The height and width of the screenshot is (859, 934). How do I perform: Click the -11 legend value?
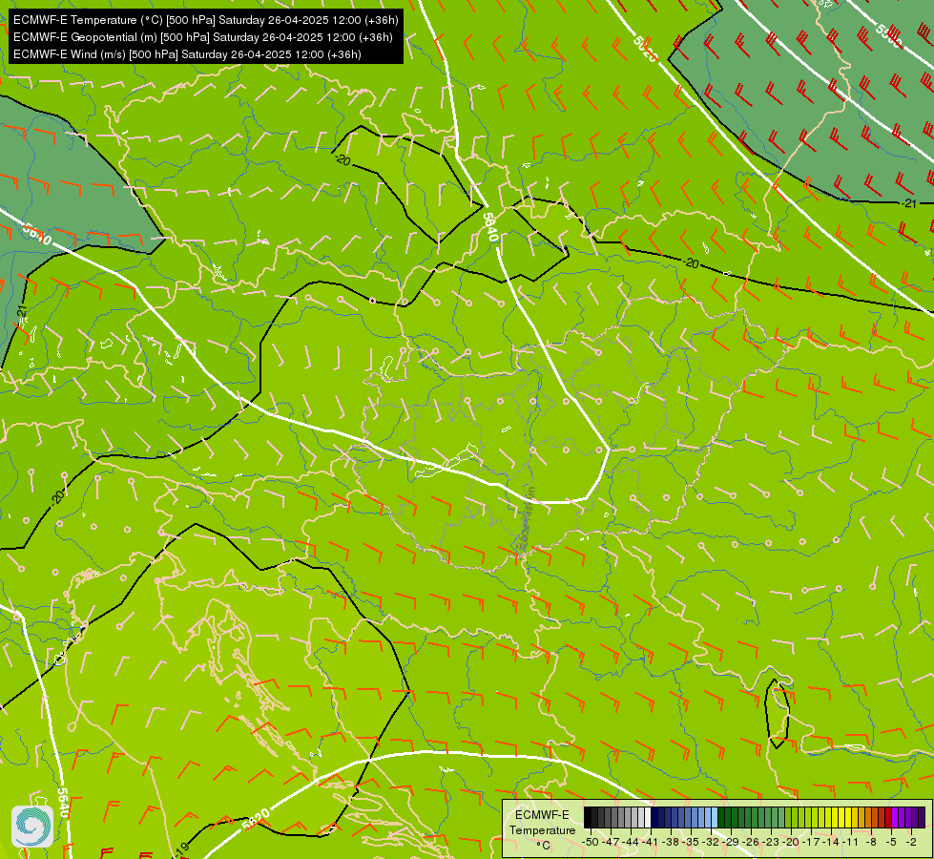pos(851,842)
